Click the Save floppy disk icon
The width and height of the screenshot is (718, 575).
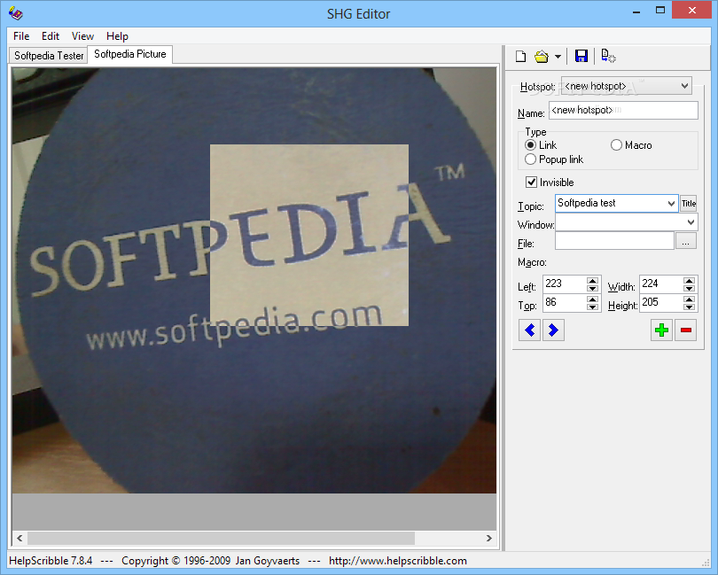tap(581, 57)
